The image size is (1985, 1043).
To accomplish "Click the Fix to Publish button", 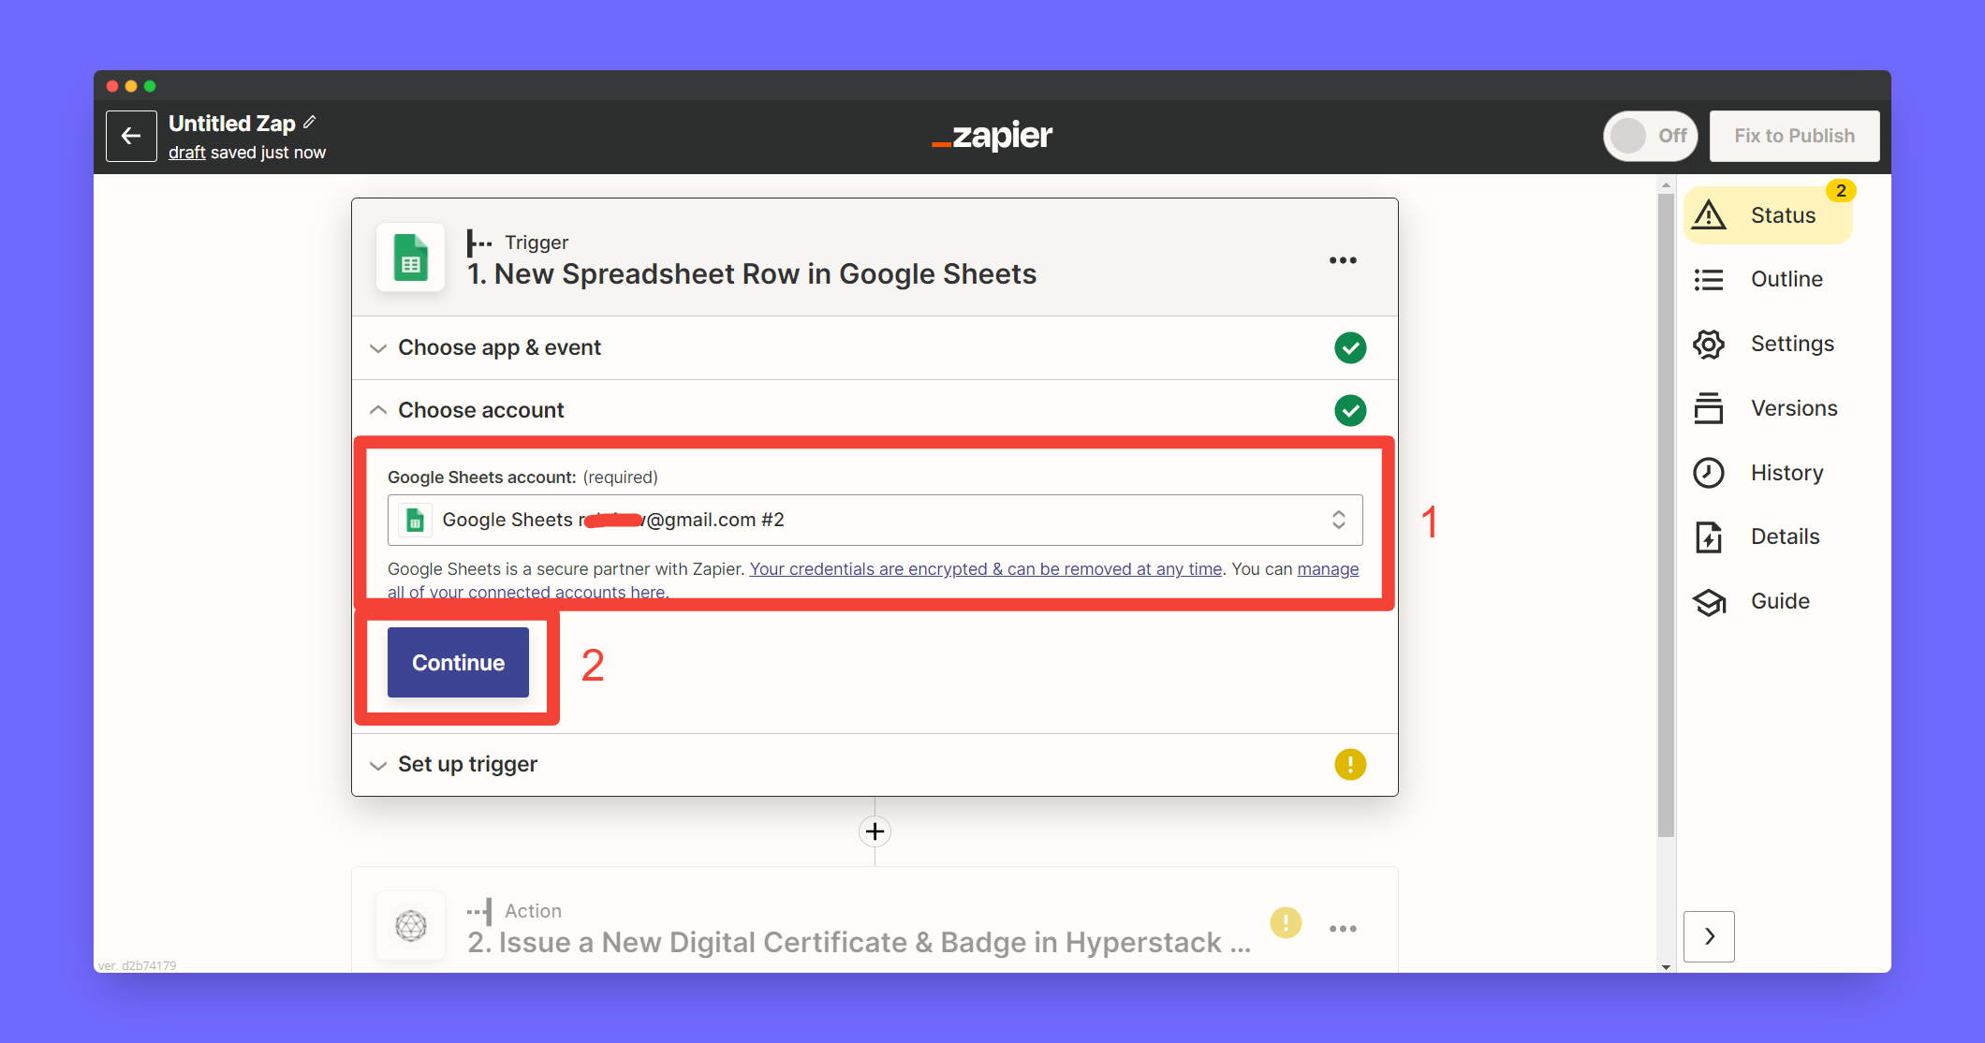I will [1793, 136].
